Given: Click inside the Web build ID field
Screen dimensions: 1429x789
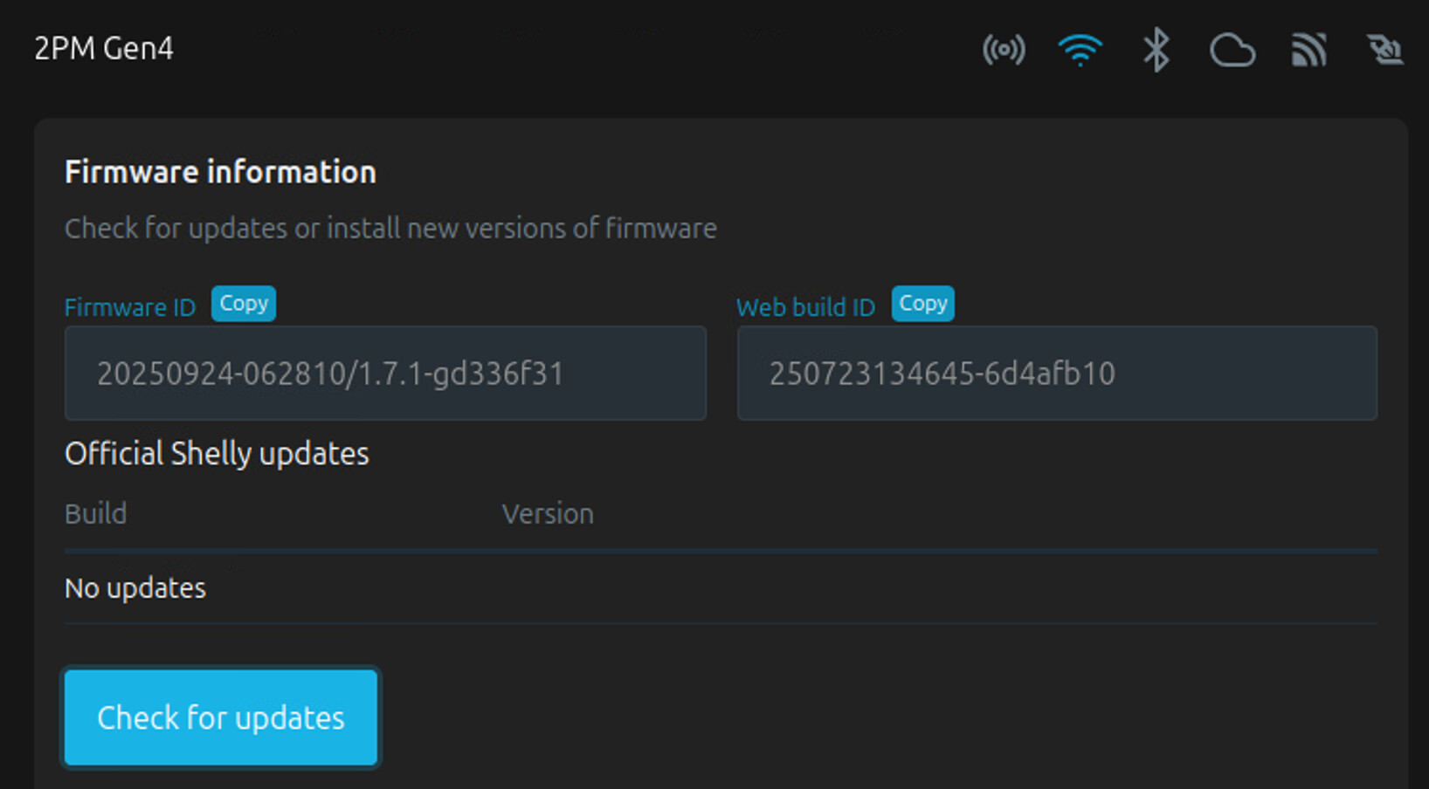Looking at the screenshot, I should pyautogui.click(x=1057, y=374).
